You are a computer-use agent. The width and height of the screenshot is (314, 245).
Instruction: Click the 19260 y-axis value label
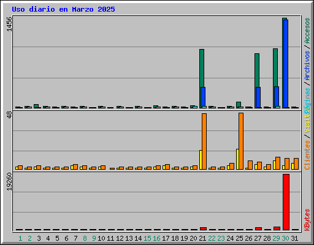coord(9,182)
